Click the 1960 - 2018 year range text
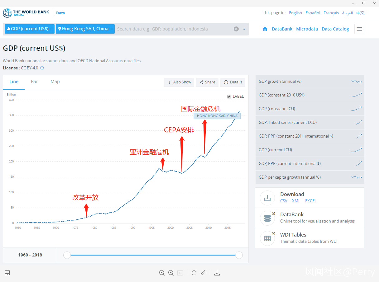The width and height of the screenshot is (379, 282). pos(30,255)
